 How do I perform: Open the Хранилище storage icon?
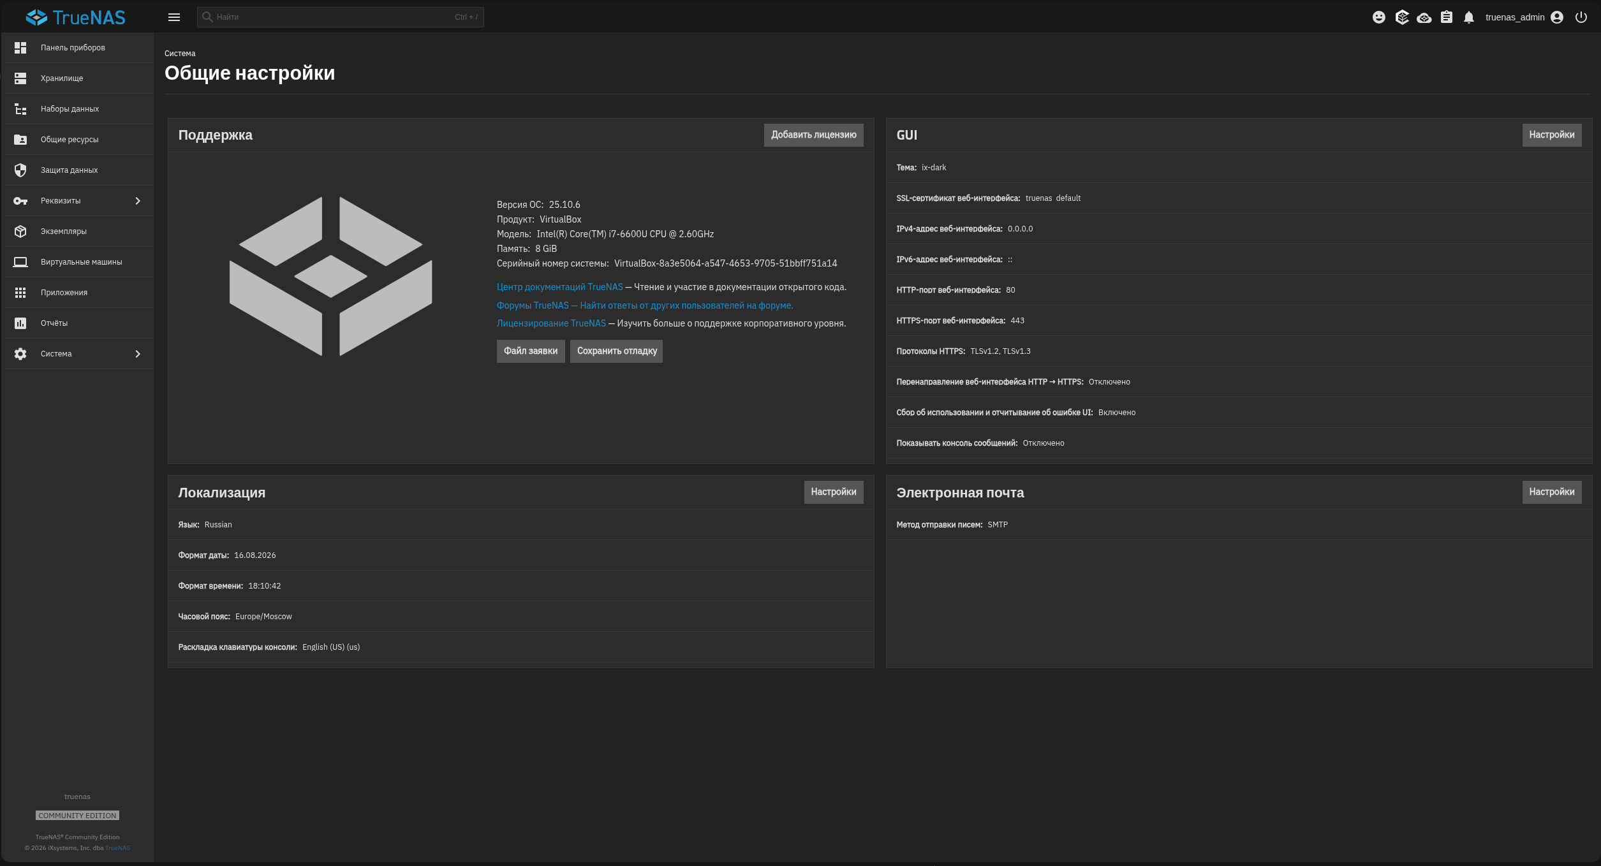20,78
